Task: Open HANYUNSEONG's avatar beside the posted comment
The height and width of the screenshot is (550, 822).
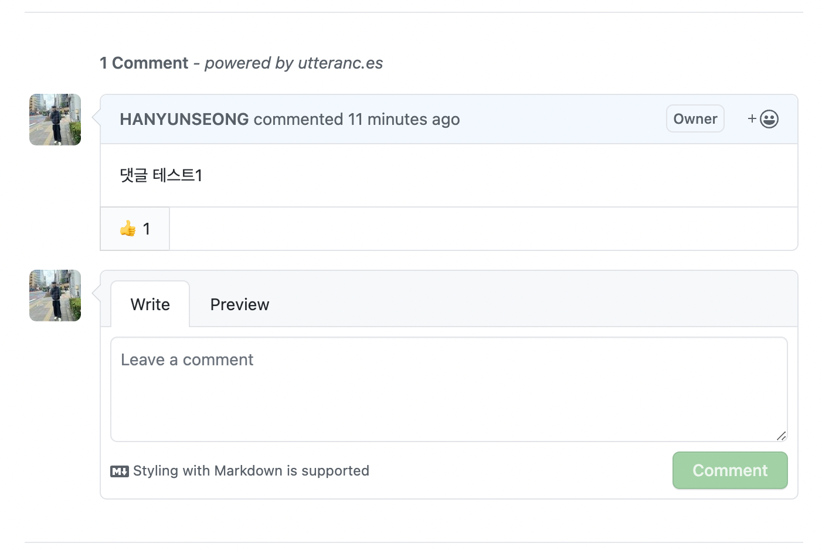Action: [x=55, y=120]
